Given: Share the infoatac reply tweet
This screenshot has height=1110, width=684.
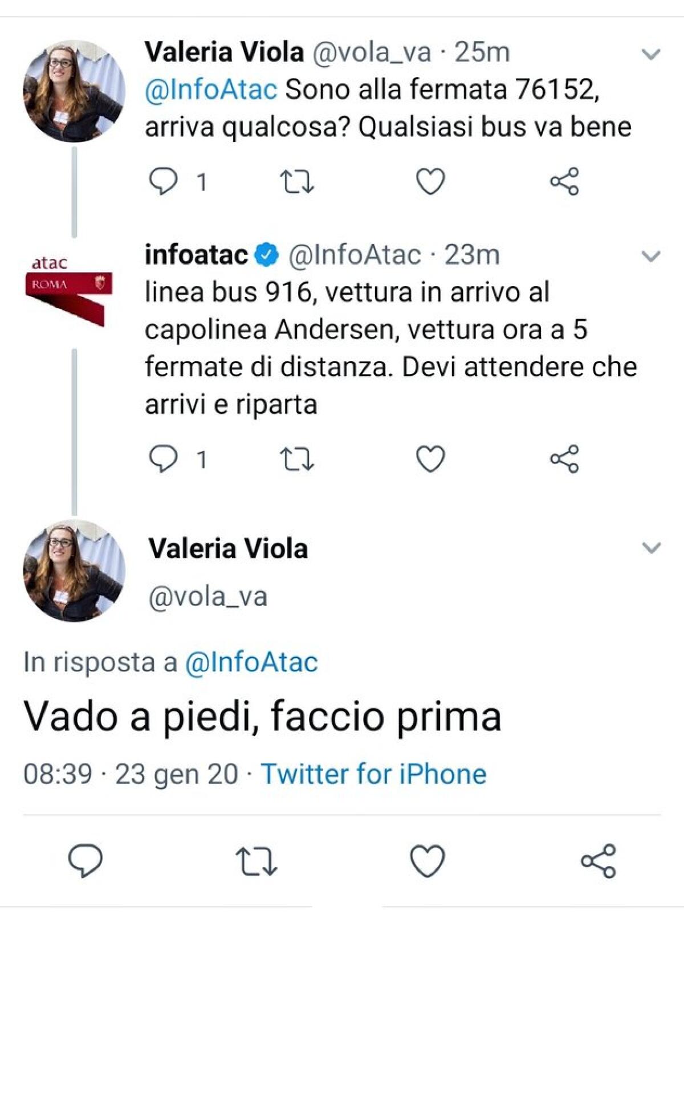Looking at the screenshot, I should (x=565, y=457).
